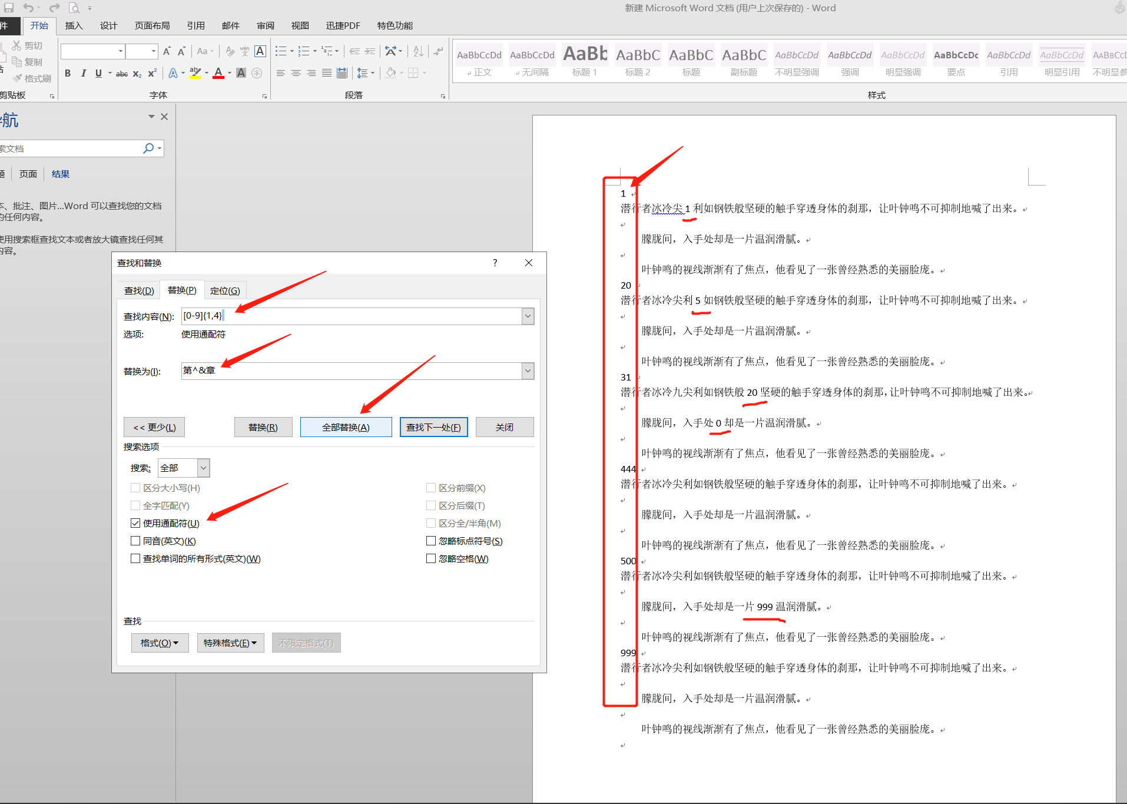
Task: Click the sort (排序) icon
Action: tap(417, 51)
